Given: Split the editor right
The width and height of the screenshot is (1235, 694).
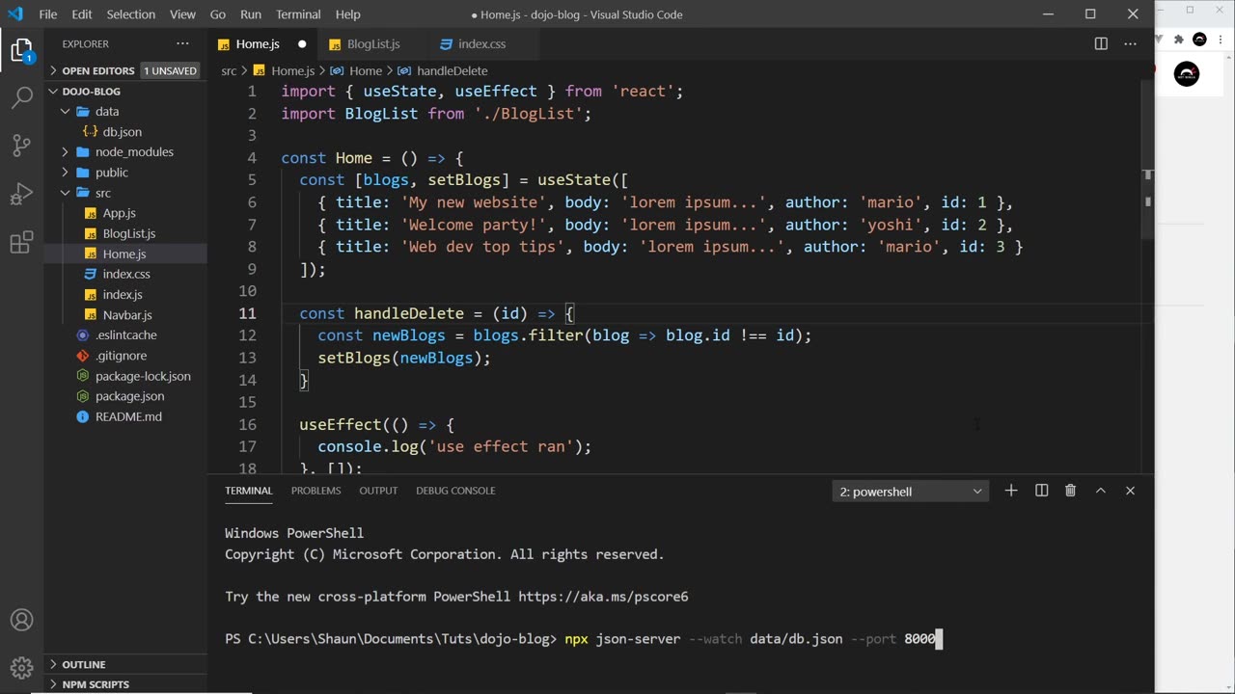Looking at the screenshot, I should [x=1101, y=44].
